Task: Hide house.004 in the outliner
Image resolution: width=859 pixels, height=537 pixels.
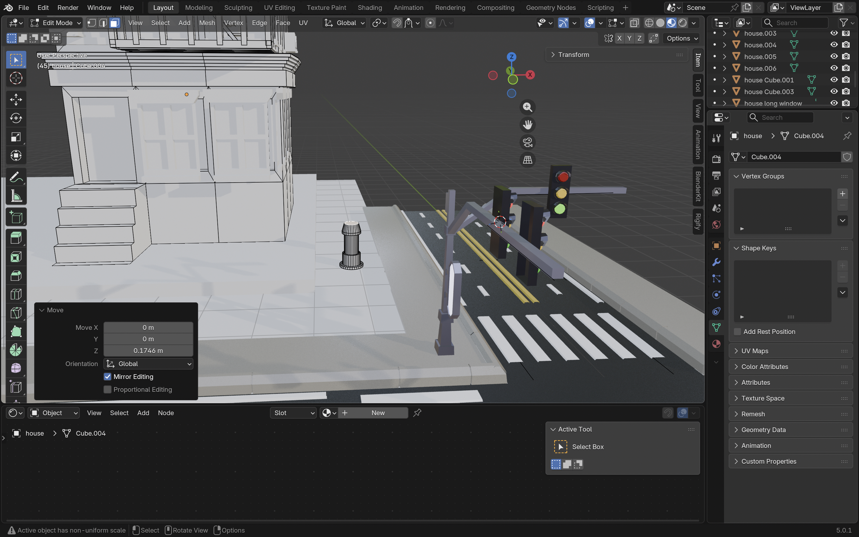Action: coord(834,45)
